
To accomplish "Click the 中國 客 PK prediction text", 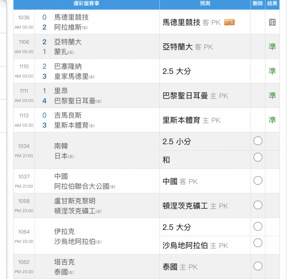I will click(180, 182).
